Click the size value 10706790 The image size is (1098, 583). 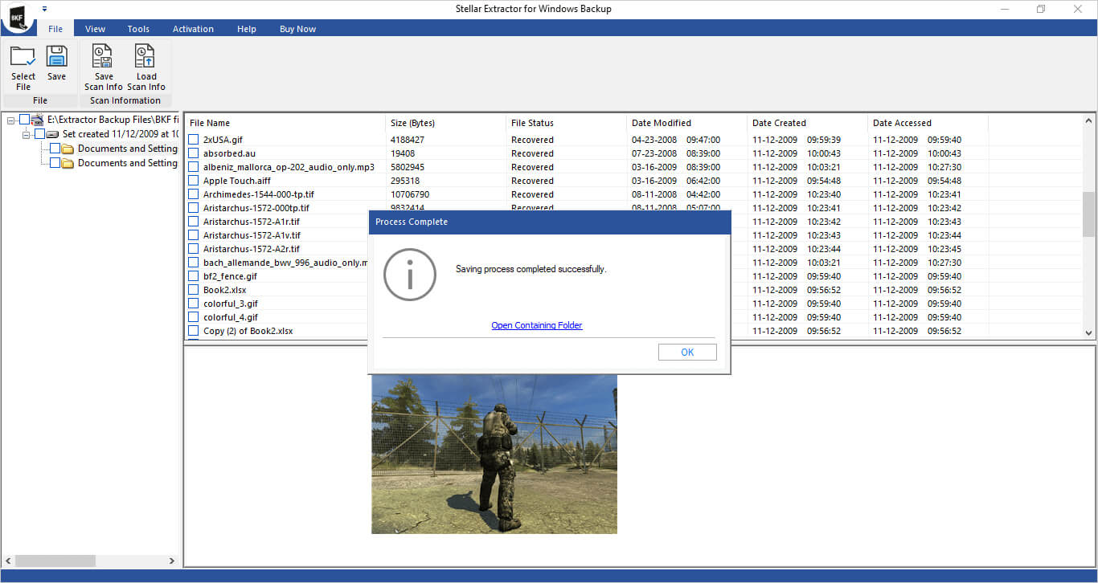coord(410,194)
